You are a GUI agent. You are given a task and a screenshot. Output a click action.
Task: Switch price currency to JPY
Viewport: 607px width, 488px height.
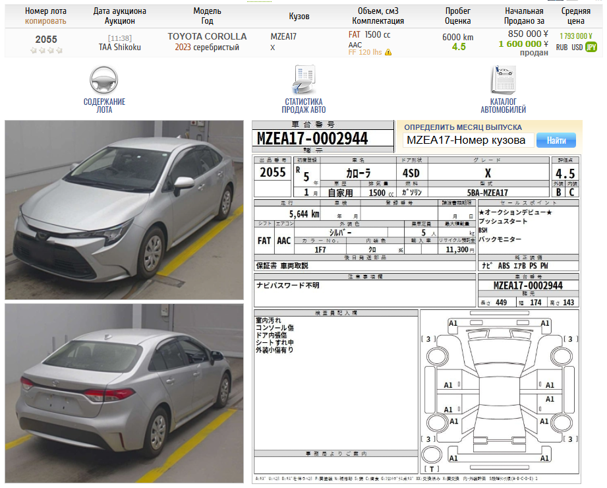tap(591, 47)
